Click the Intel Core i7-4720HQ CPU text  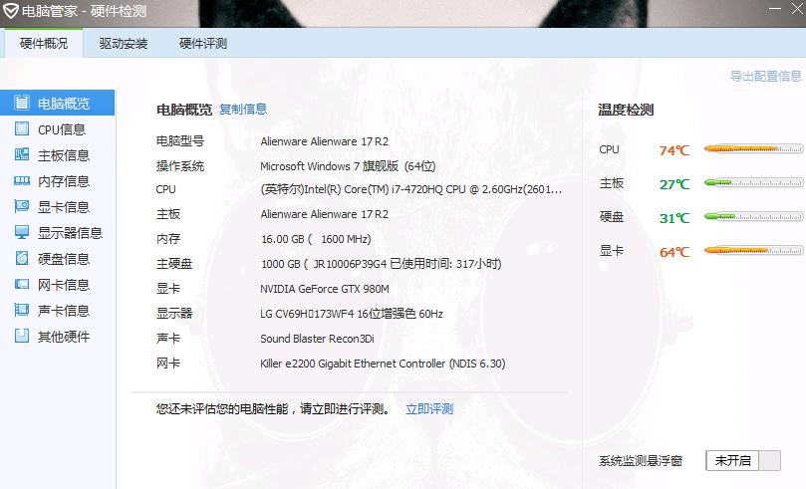click(x=411, y=189)
